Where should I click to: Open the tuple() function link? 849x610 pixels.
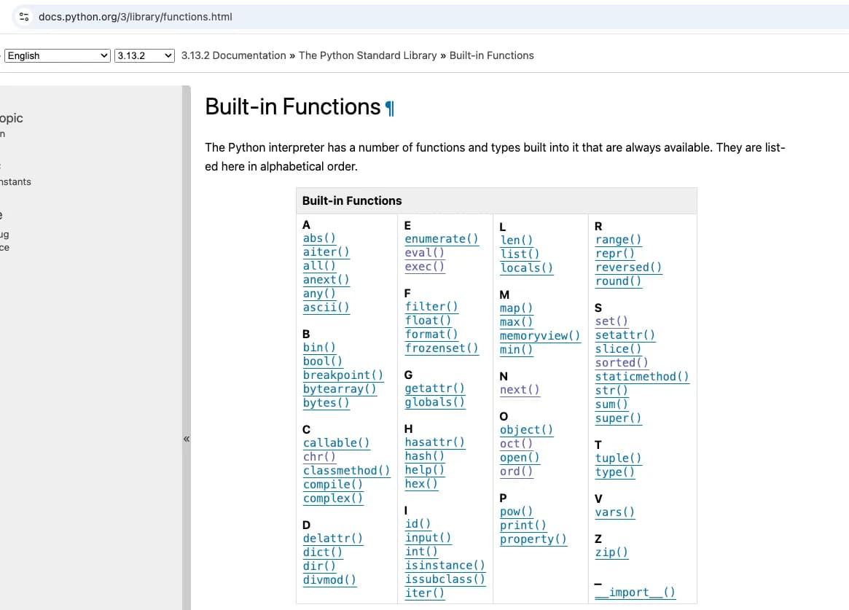(x=618, y=458)
